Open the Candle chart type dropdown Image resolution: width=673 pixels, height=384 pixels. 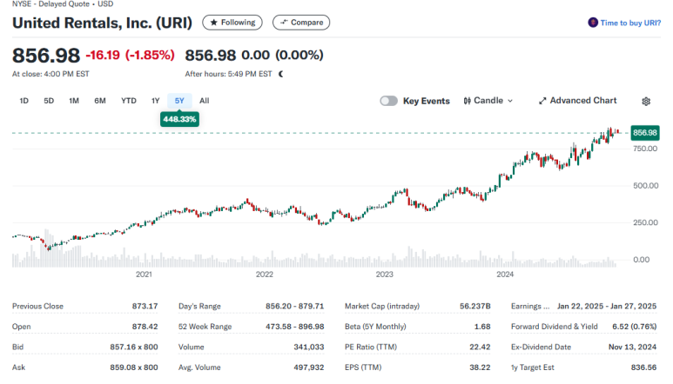click(488, 101)
